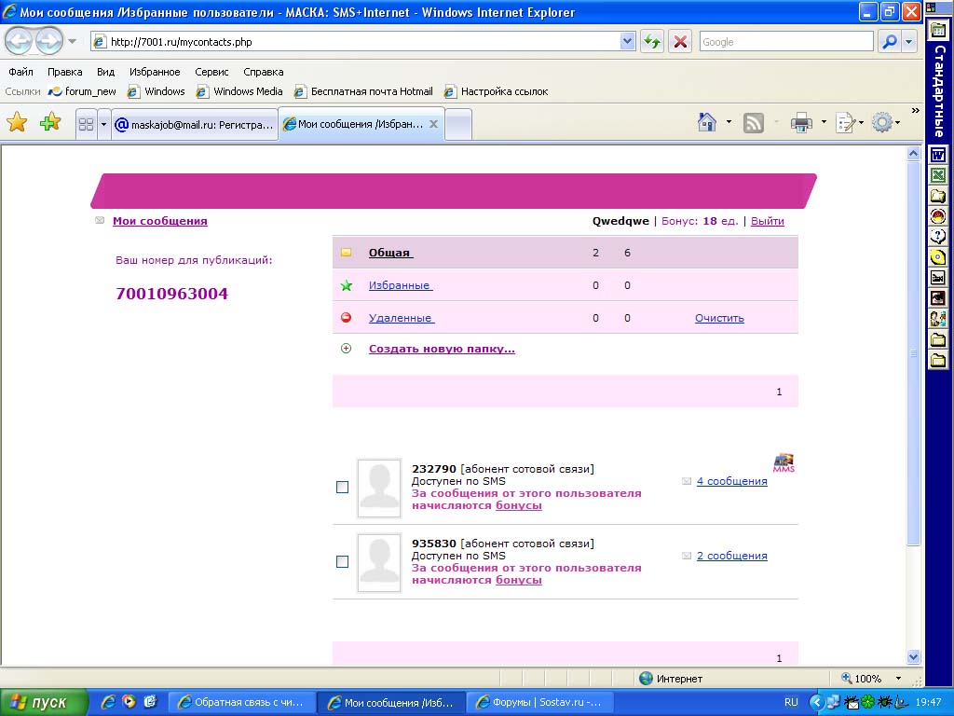Click the Home page icon
This screenshot has height=716, width=954.
[x=707, y=123]
